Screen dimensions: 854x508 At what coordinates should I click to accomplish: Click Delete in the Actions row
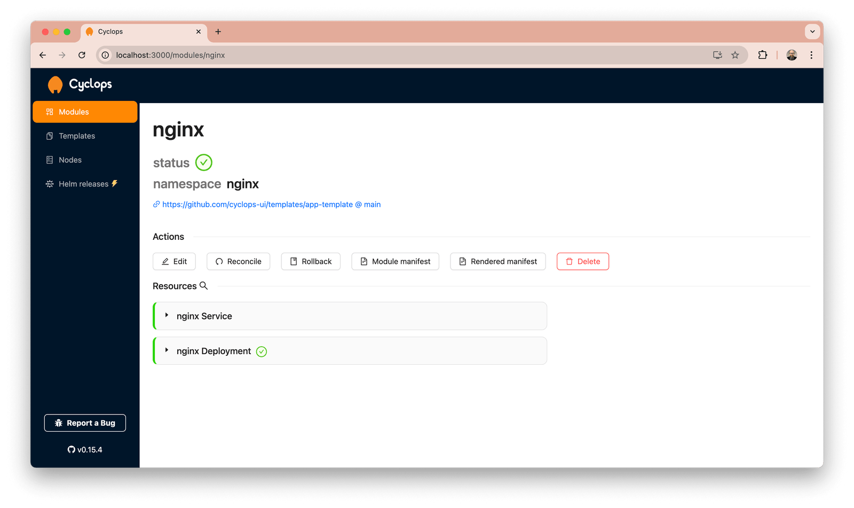(x=582, y=261)
